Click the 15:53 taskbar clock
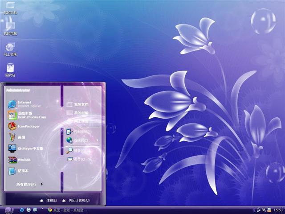Image resolution: width=285 pixels, height=214 pixels. click(278, 210)
